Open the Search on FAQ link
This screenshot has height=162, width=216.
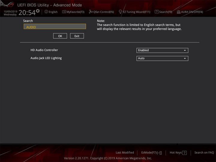204,152
